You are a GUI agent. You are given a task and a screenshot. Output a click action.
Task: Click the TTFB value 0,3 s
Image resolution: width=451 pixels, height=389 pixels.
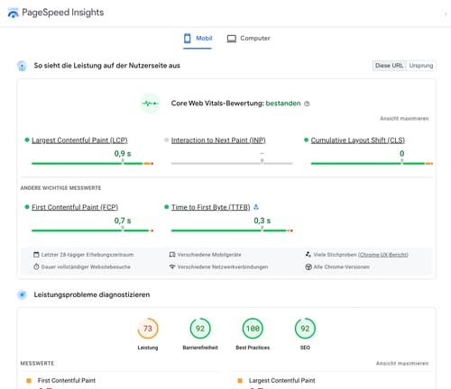[262, 221]
